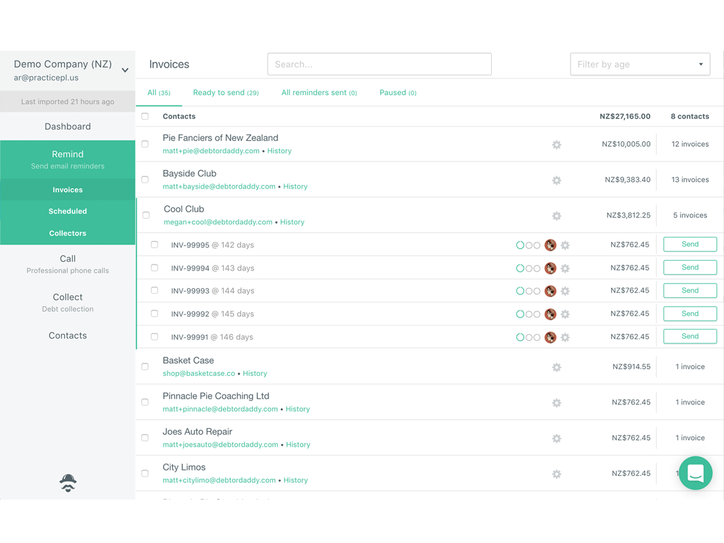Tick the checkbox on invoice INV-99993
This screenshot has height=543, width=724.
point(154,291)
